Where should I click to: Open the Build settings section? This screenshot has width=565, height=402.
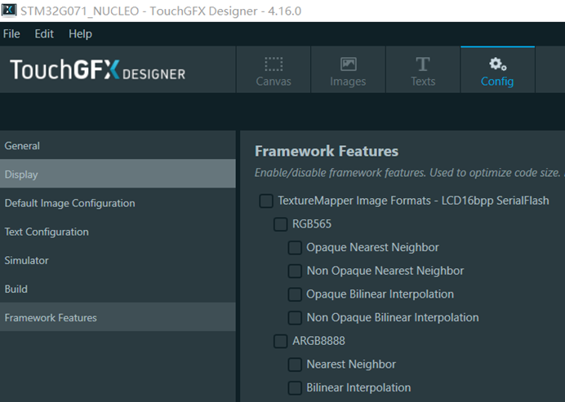coord(118,289)
